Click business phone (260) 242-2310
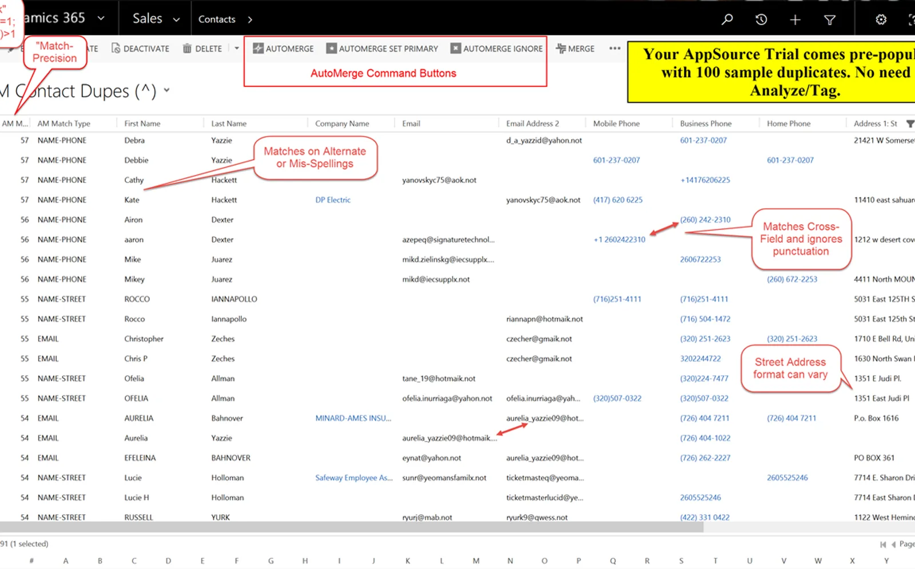 (705, 220)
